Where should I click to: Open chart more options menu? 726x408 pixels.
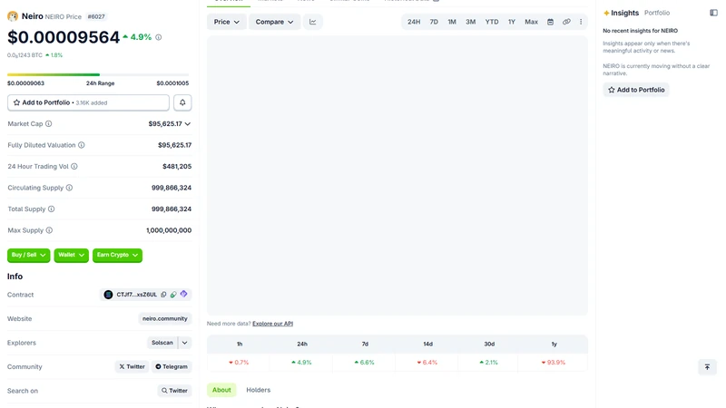click(581, 22)
